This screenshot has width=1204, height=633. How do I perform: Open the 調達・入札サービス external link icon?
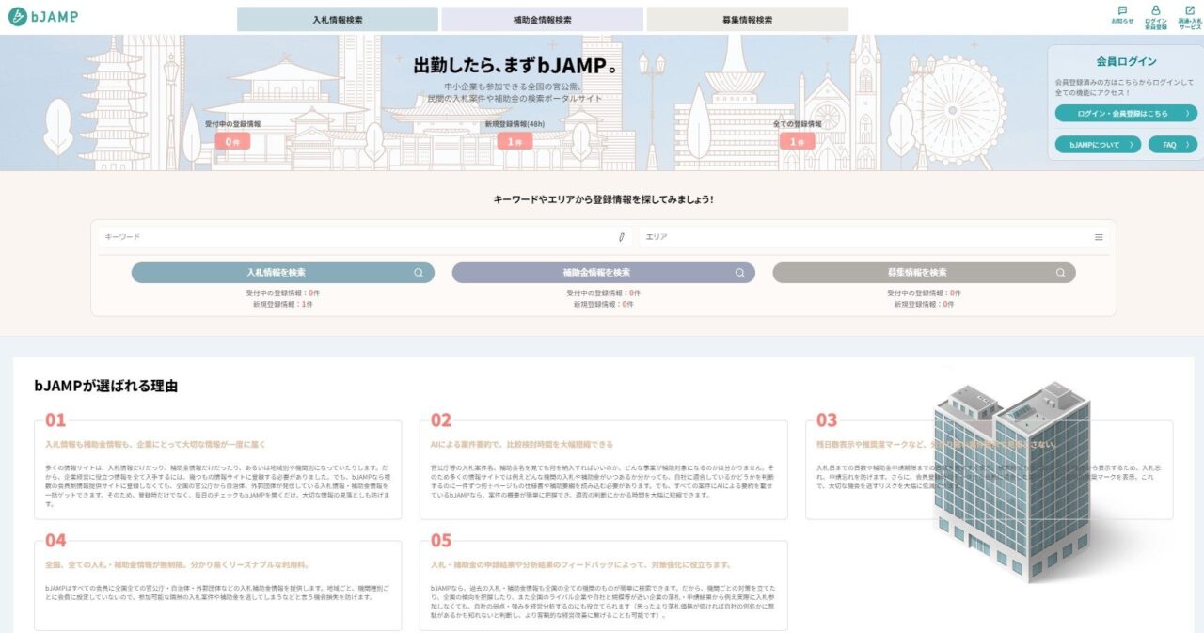pyautogui.click(x=1190, y=10)
